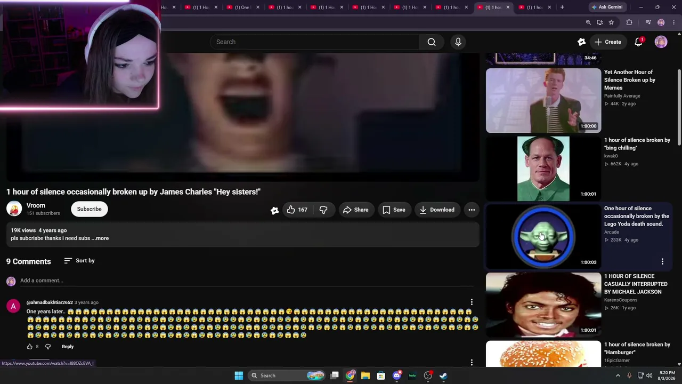
Task: Dislike the James Charles video
Action: click(x=323, y=210)
